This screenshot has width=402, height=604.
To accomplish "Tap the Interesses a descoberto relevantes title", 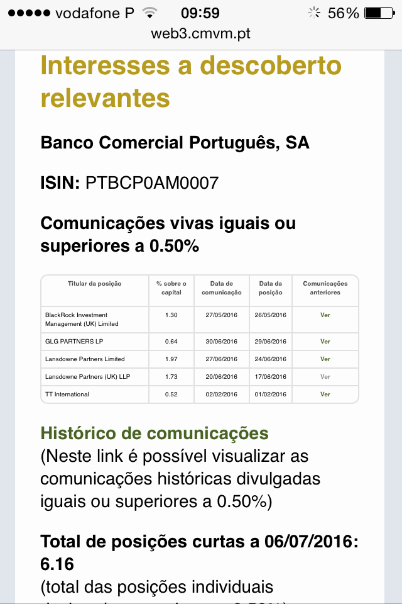I will click(x=191, y=82).
